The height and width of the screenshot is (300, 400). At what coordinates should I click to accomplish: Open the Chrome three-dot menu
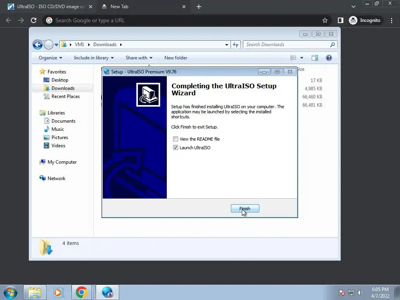pyautogui.click(x=391, y=20)
